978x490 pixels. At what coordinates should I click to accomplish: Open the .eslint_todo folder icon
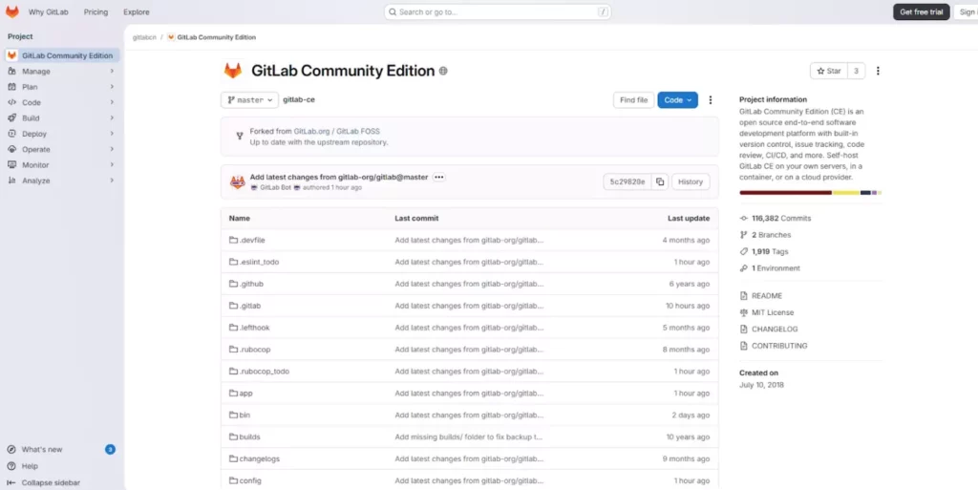[x=233, y=262]
